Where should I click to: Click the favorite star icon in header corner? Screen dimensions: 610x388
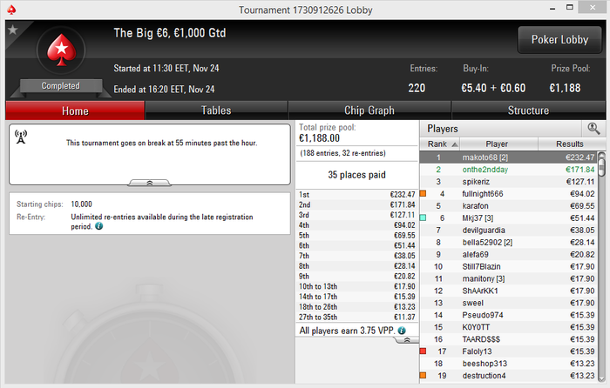coord(13,30)
